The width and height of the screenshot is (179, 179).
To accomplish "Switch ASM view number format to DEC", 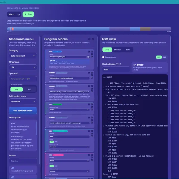I will 165,57.
